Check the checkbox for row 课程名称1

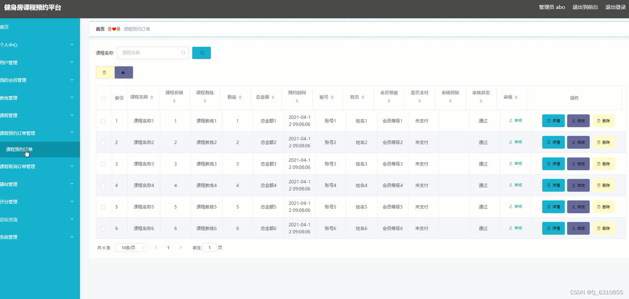tap(103, 121)
